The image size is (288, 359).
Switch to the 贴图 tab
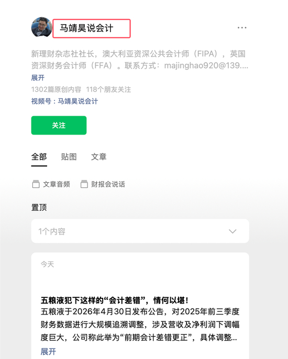click(x=69, y=157)
